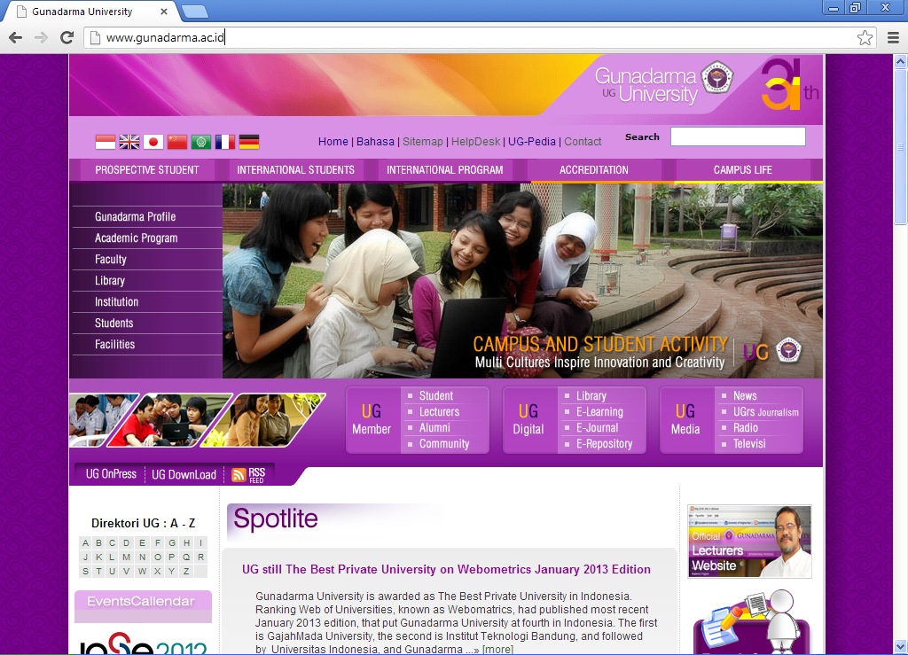Image resolution: width=908 pixels, height=655 pixels.
Task: Open E-Journal under UG Digital
Action: [597, 428]
